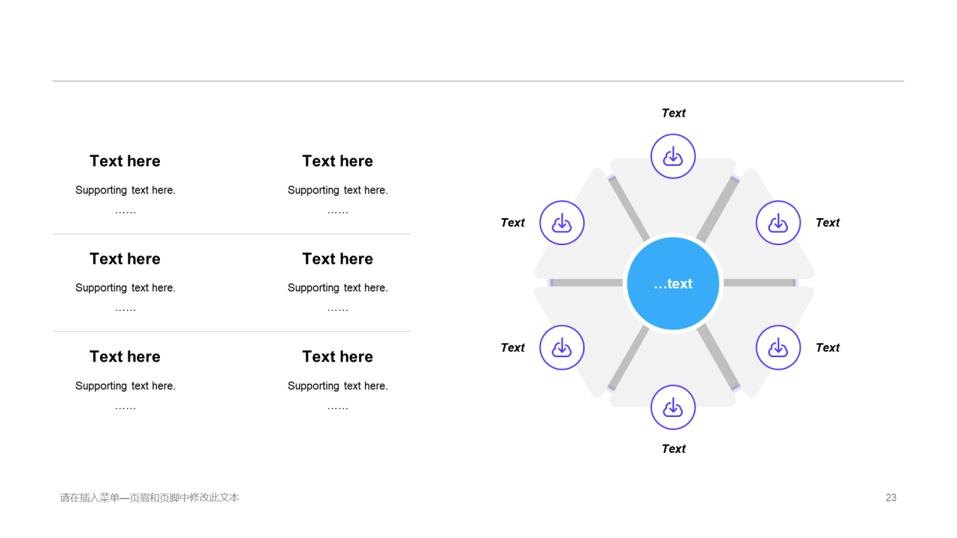Click the Text label beside the upper-right icon

pyautogui.click(x=828, y=223)
